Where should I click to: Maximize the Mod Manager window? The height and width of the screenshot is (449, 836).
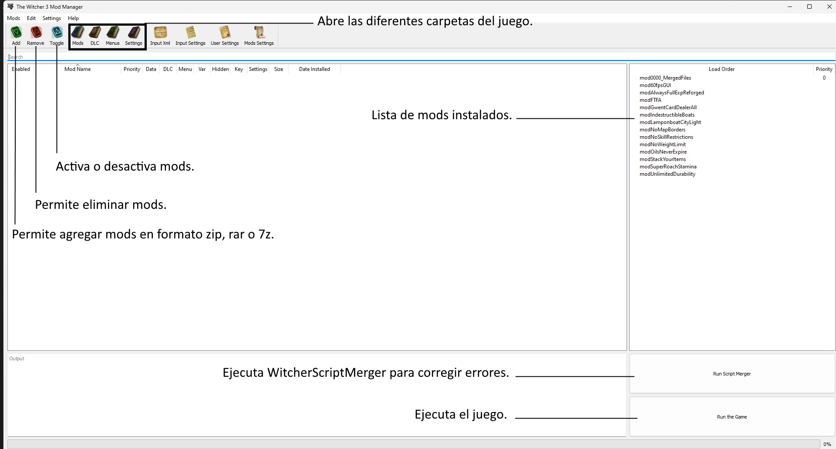(x=809, y=7)
